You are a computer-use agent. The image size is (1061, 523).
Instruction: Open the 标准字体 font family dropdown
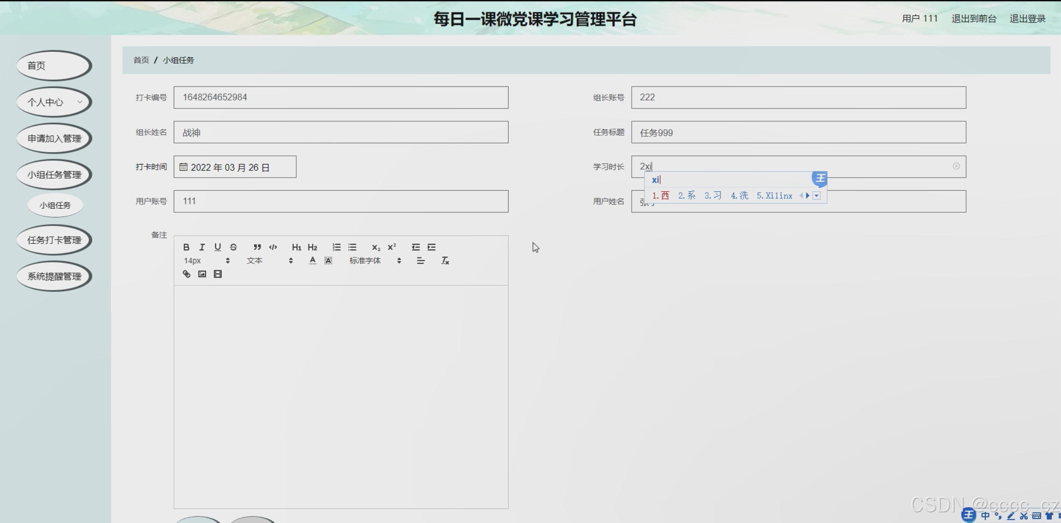tap(374, 261)
